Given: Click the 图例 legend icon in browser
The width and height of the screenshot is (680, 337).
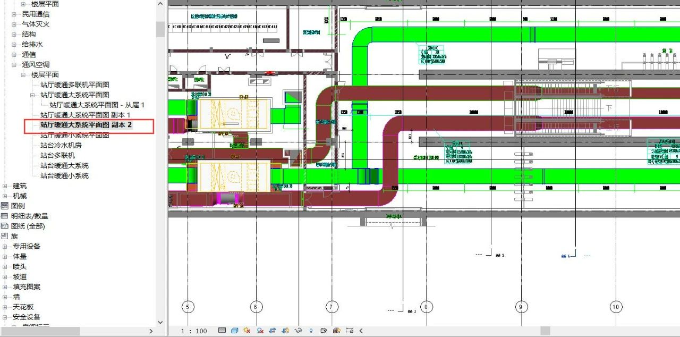Looking at the screenshot, I should coord(5,206).
